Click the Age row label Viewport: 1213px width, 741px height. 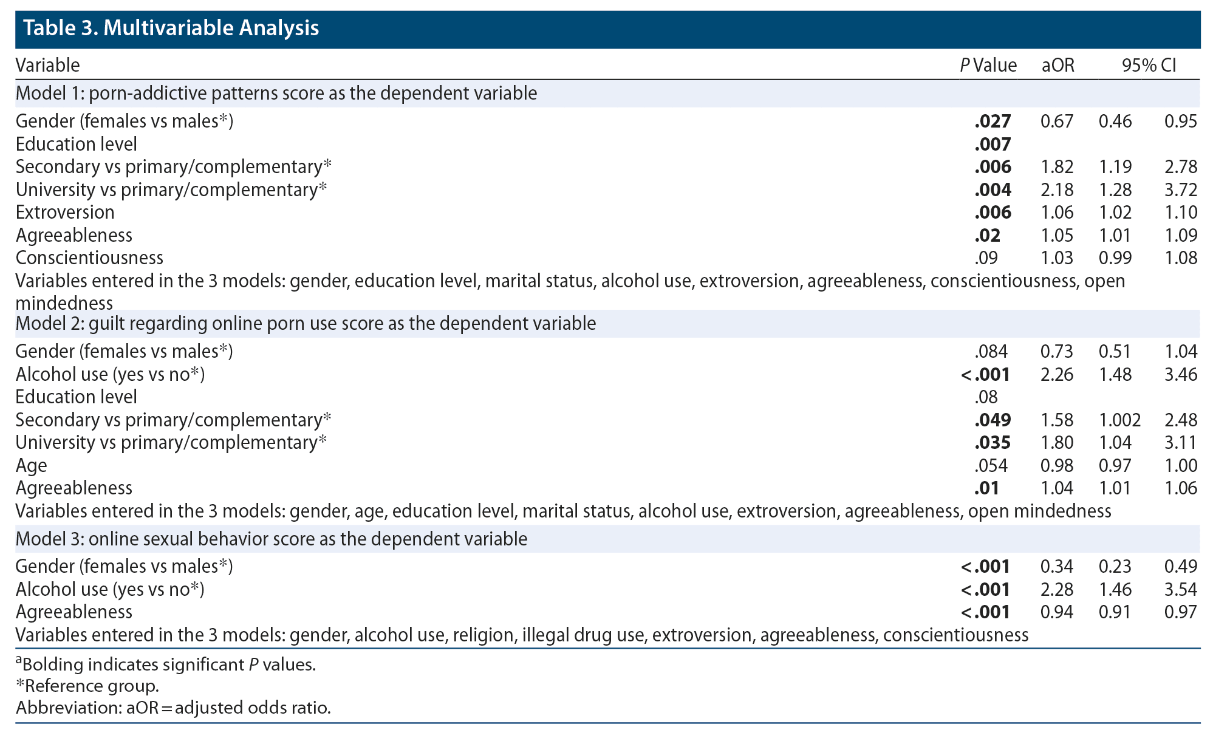31,466
